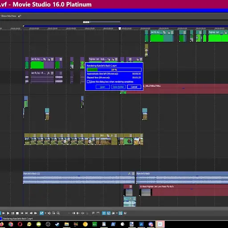Enable the snapping magnet icon

pyautogui.click(x=104, y=213)
